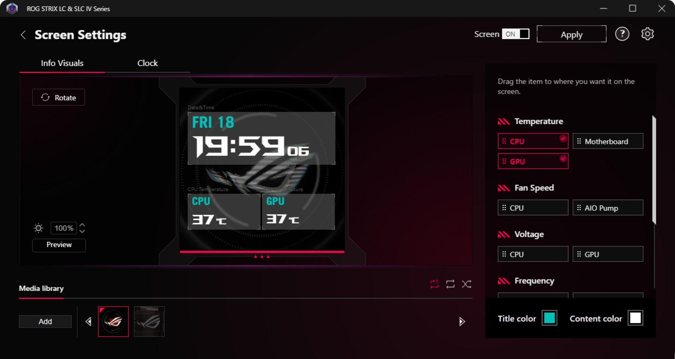The image size is (675, 359).
Task: Select the GPU temperature widget on preview
Action: (298, 212)
